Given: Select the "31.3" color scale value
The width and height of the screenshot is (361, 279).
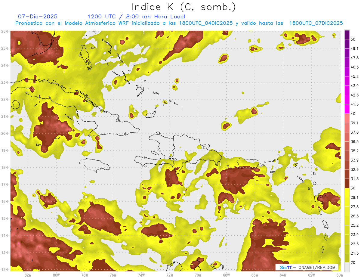Looking at the screenshot, I should tap(354, 179).
